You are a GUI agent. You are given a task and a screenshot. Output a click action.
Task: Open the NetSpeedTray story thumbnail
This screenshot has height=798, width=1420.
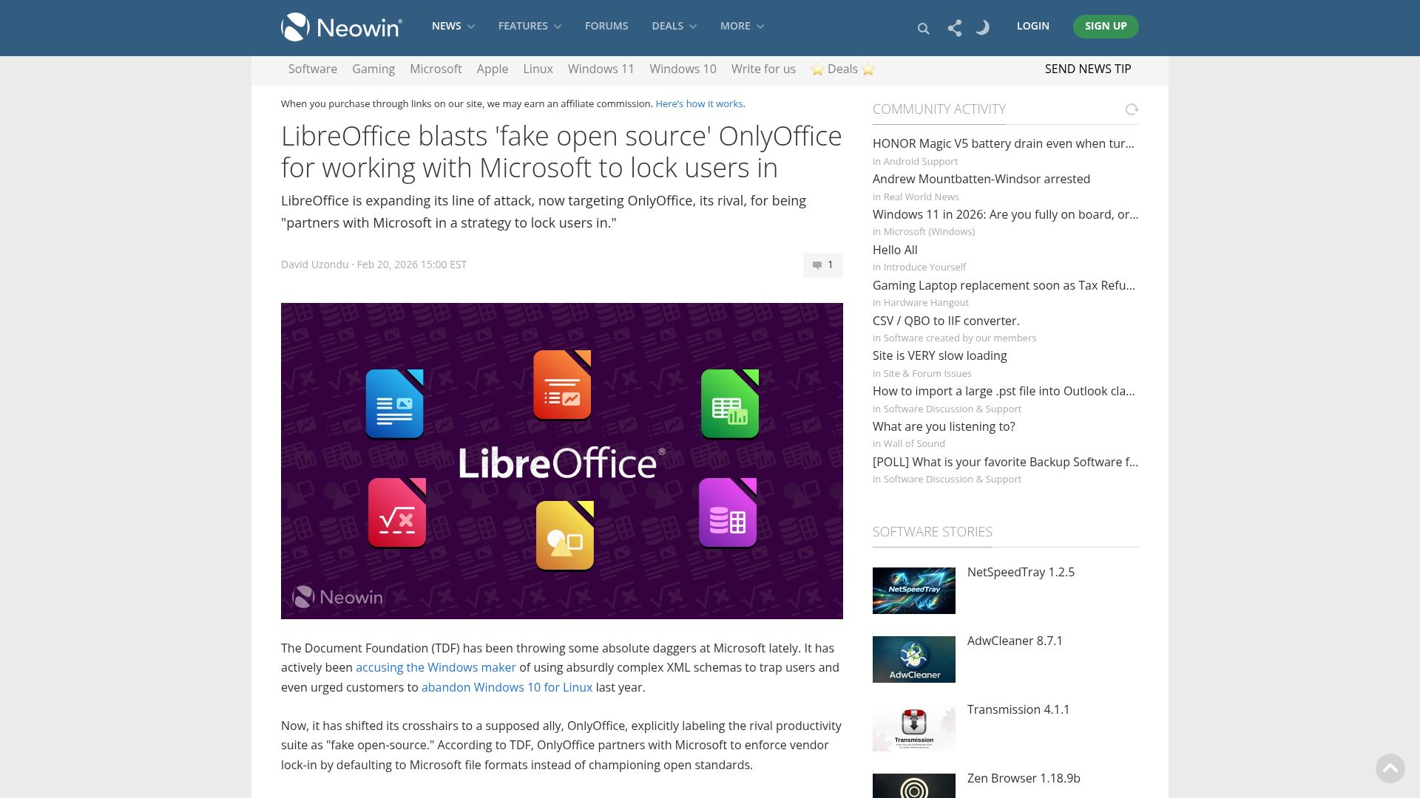point(914,590)
